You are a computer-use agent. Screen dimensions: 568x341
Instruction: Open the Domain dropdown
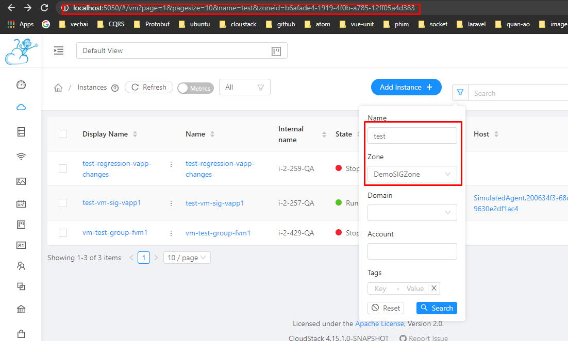click(x=412, y=213)
